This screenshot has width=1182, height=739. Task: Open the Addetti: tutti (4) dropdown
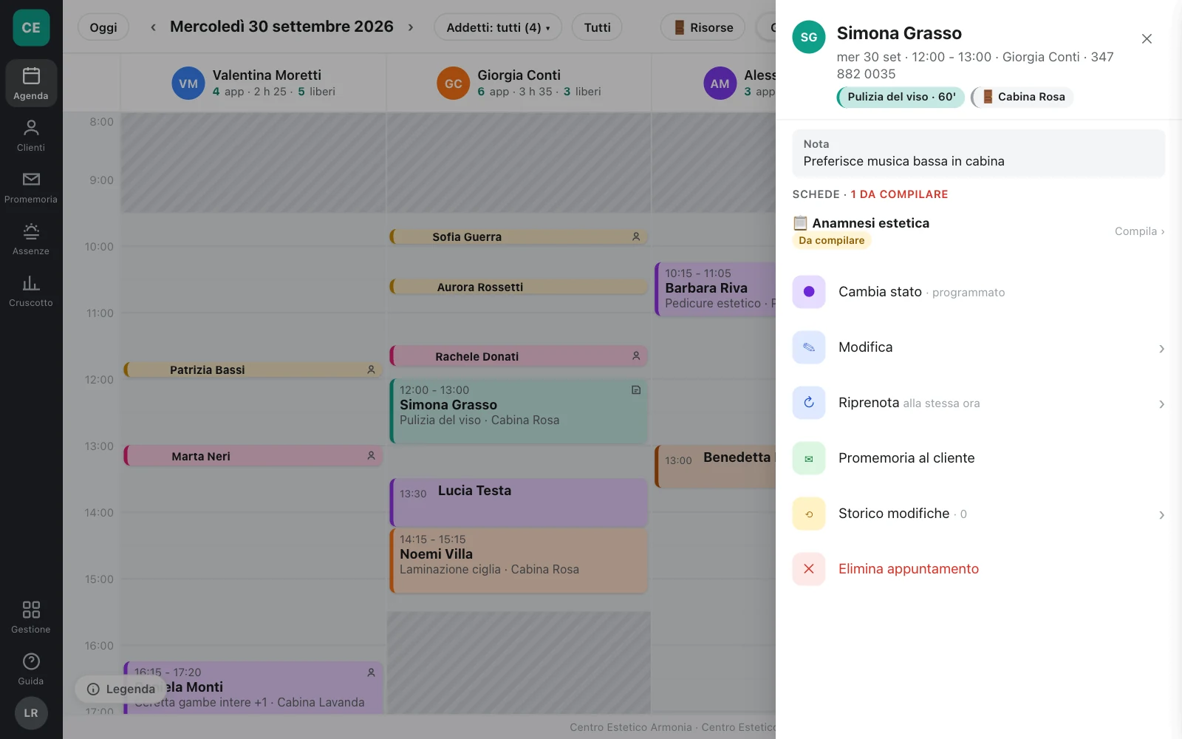click(x=498, y=27)
